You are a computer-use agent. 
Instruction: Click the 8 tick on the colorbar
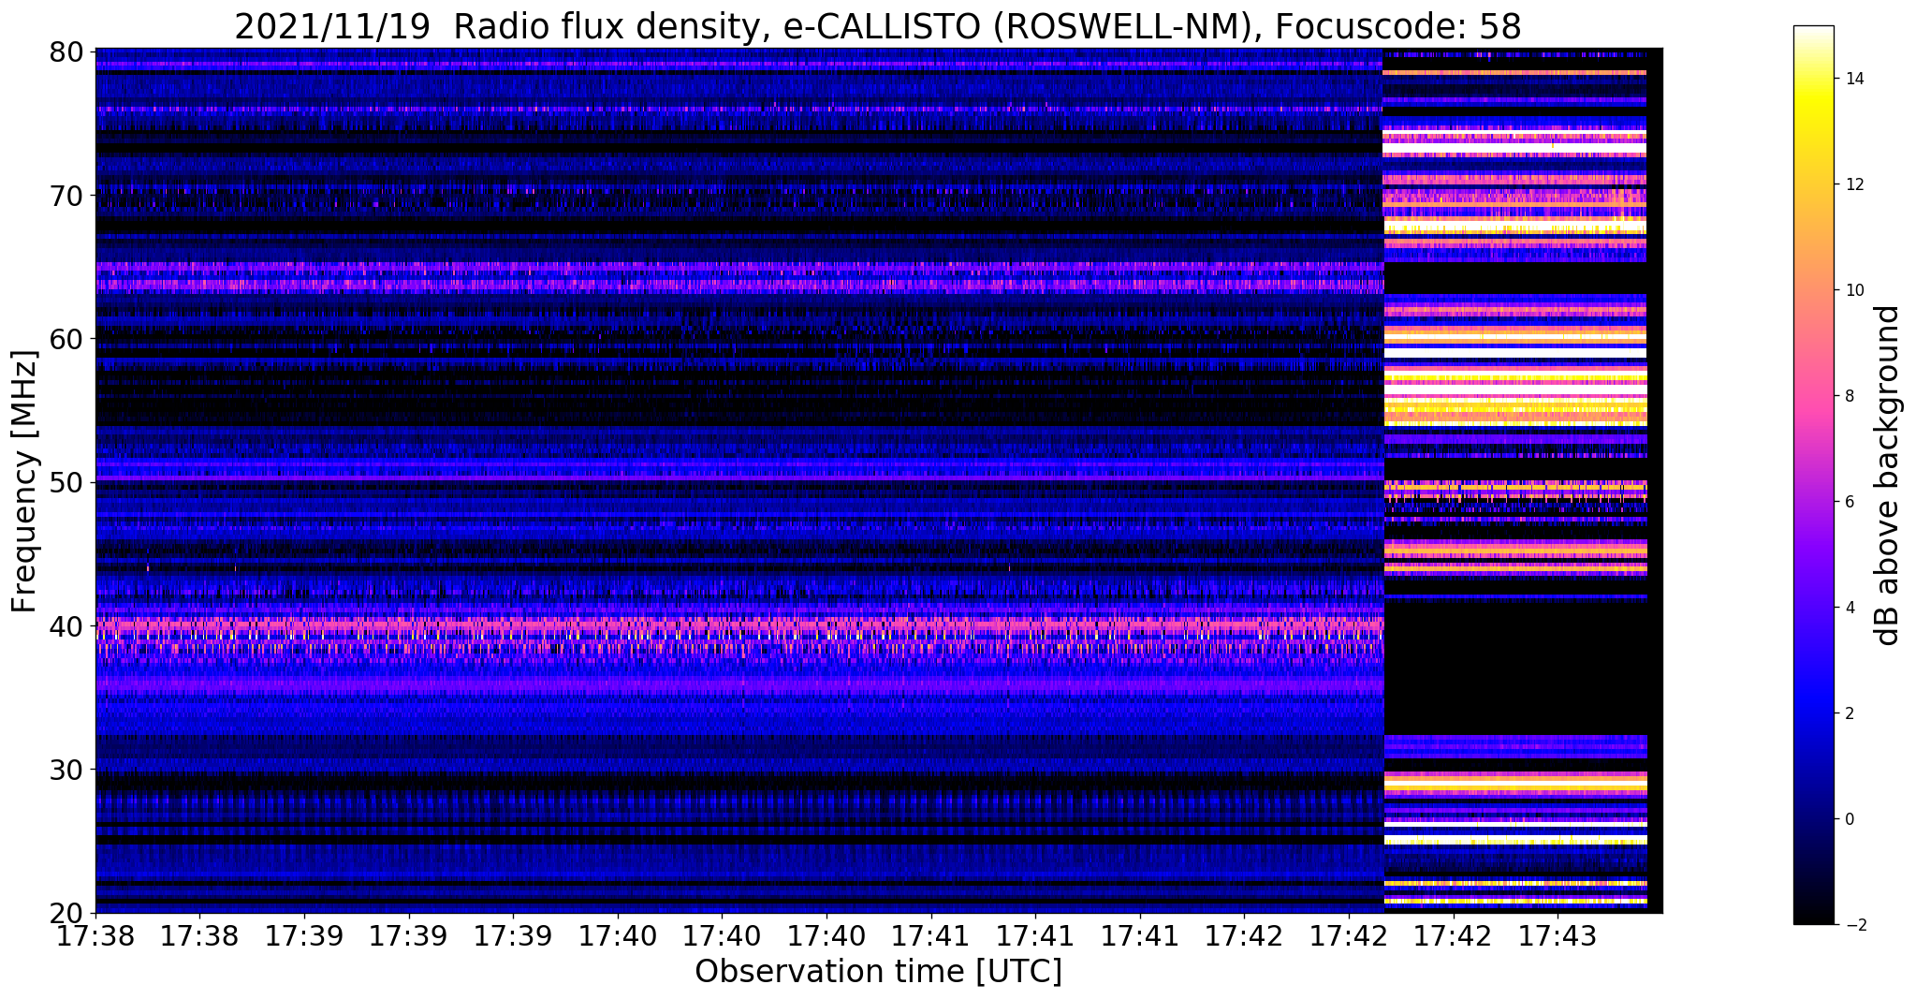(1849, 396)
